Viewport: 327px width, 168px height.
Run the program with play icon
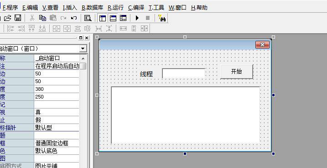coord(137,18)
